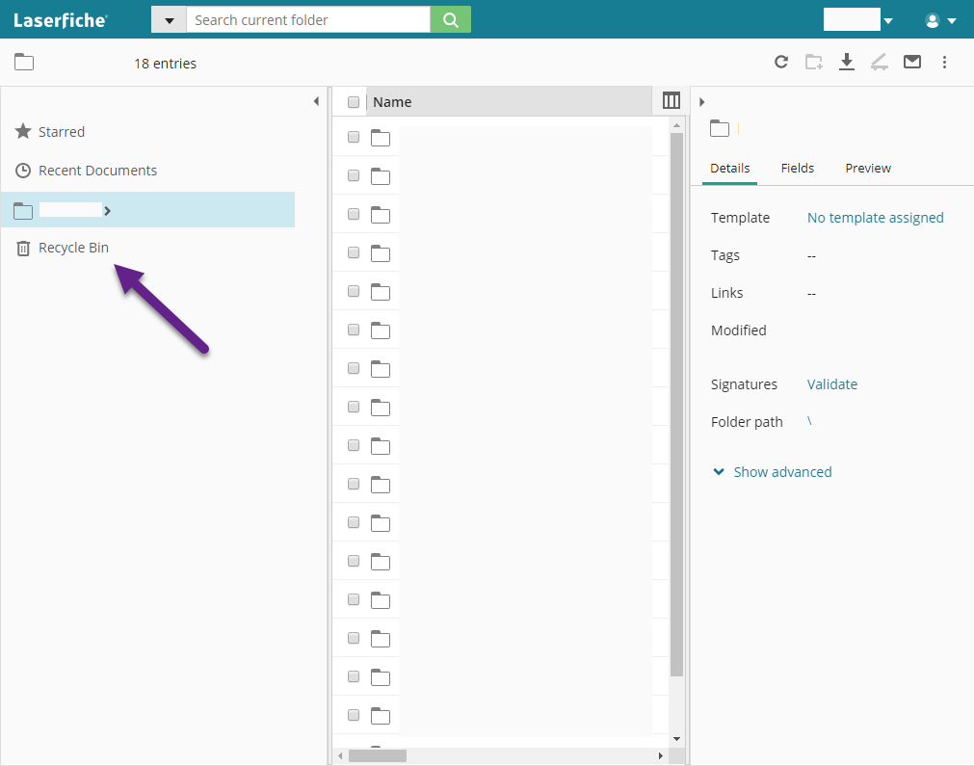974x766 pixels.
Task: Click the scan toolbar icon
Action: [879, 62]
